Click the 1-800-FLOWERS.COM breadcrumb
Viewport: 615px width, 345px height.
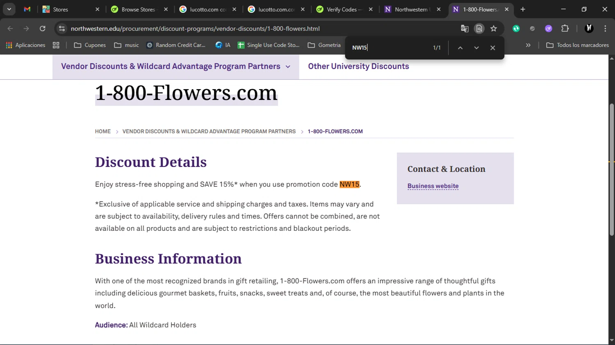click(335, 131)
